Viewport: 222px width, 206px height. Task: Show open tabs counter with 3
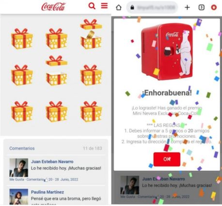click(201, 7)
